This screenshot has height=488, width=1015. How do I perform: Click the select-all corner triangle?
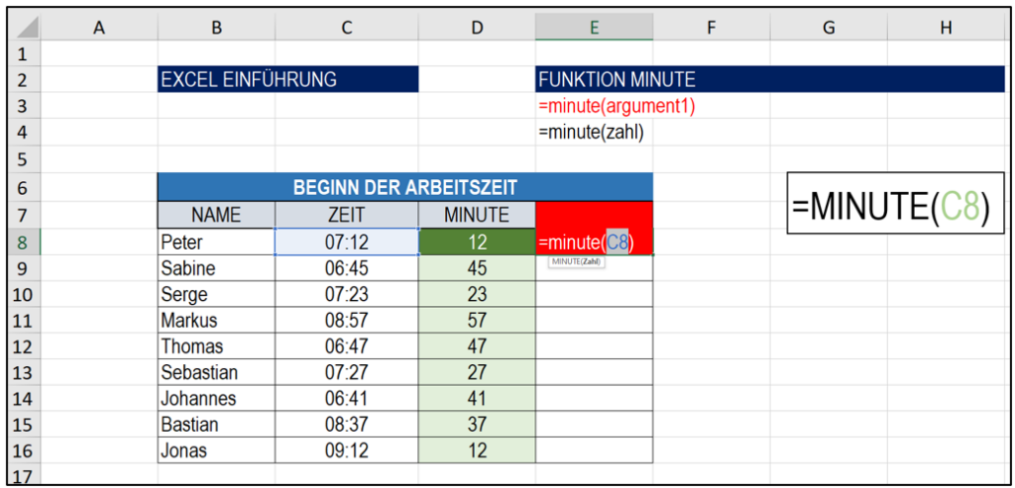(25, 27)
